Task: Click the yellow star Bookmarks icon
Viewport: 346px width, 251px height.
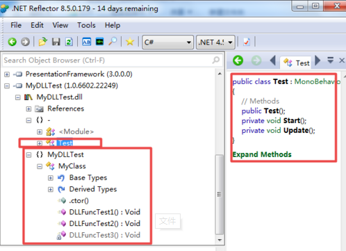Action: coord(130,42)
